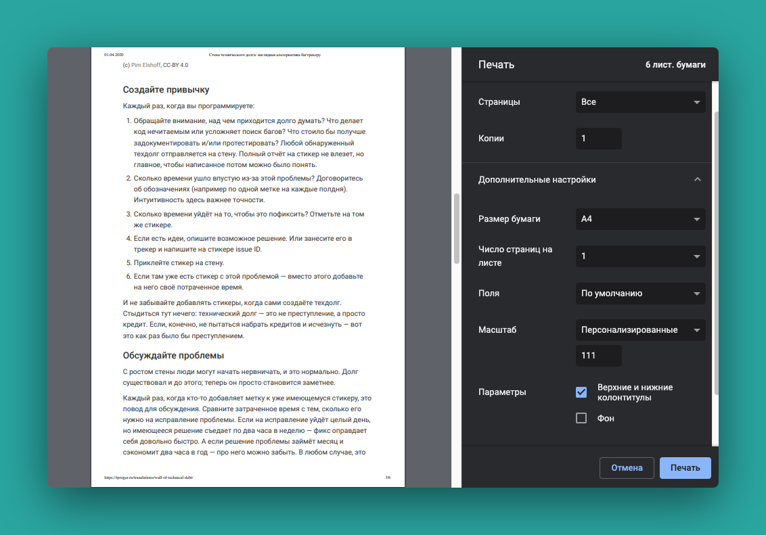
Task: Click the 'Печать' dialog title
Action: click(x=496, y=65)
